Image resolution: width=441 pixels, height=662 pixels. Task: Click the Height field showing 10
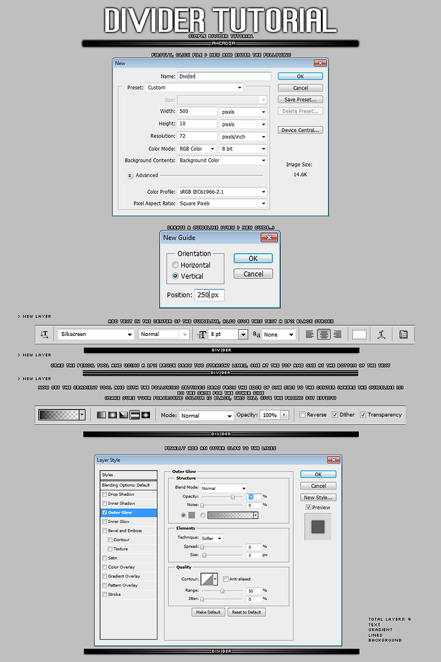197,124
